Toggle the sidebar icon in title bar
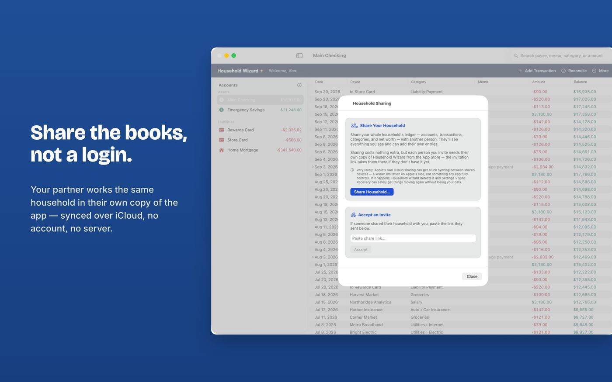612x382 pixels. (x=299, y=55)
